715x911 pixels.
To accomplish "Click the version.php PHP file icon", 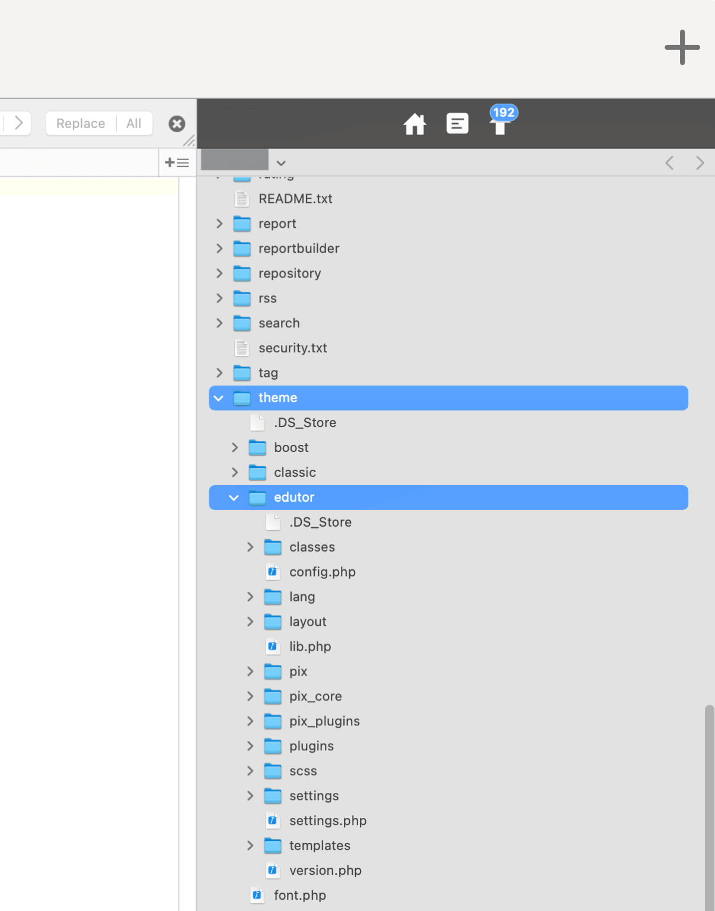I will pyautogui.click(x=273, y=870).
